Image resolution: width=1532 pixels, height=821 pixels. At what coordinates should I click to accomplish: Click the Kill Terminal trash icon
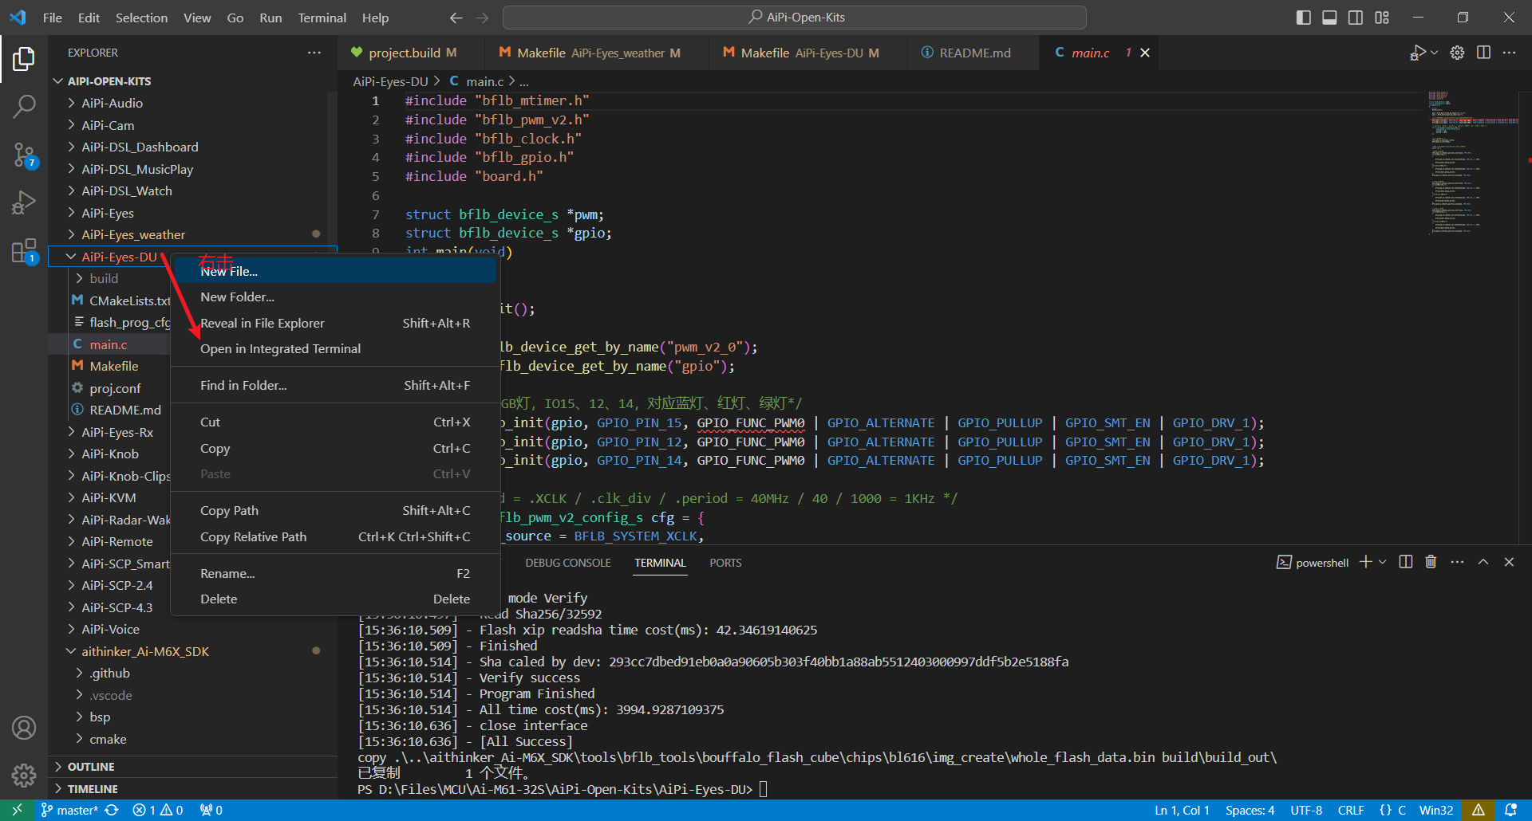(1431, 562)
